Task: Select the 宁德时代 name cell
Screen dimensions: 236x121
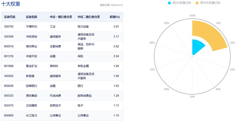Action: (x=31, y=27)
